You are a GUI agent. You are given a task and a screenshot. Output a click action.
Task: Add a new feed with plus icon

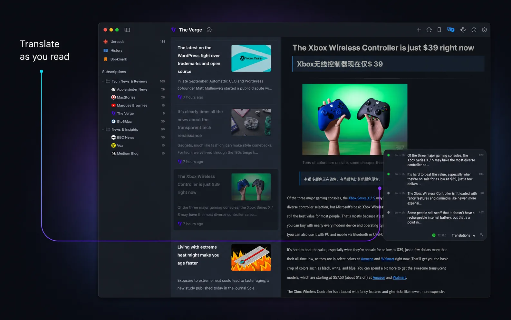(x=419, y=30)
